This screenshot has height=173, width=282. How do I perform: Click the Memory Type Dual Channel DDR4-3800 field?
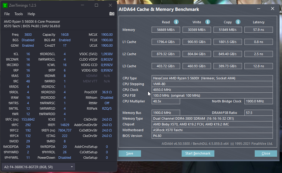coord(212,118)
